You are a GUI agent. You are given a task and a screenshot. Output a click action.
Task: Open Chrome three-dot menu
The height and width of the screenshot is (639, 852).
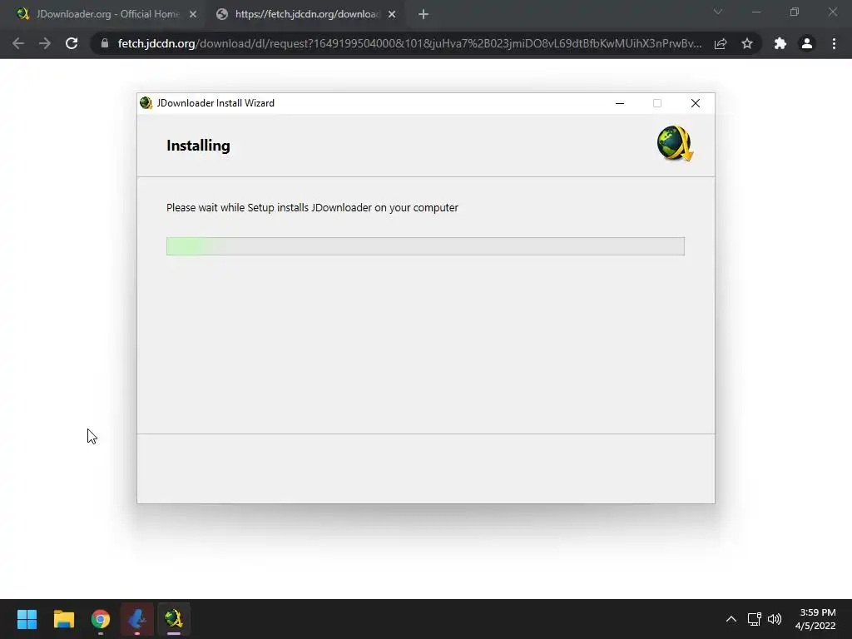coord(834,43)
